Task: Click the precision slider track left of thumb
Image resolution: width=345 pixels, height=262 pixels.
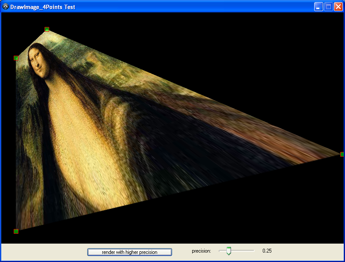Action: (222, 250)
